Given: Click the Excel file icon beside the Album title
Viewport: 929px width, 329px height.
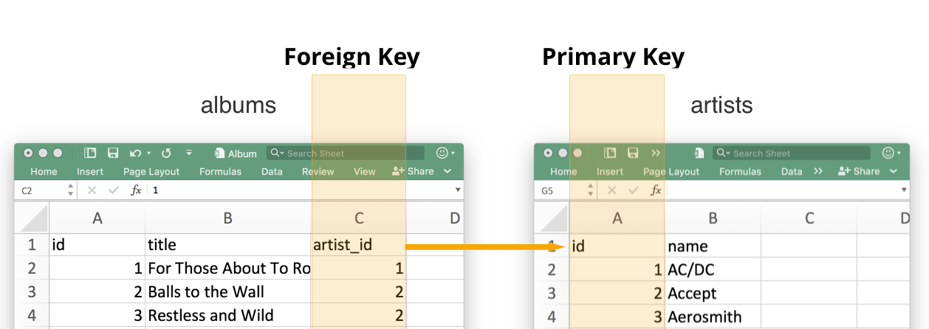Looking at the screenshot, I should (x=219, y=153).
